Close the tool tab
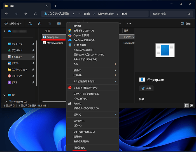 [46, 6]
